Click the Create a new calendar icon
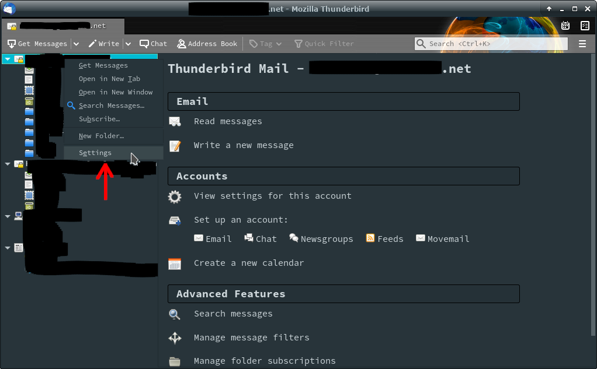 tap(175, 263)
